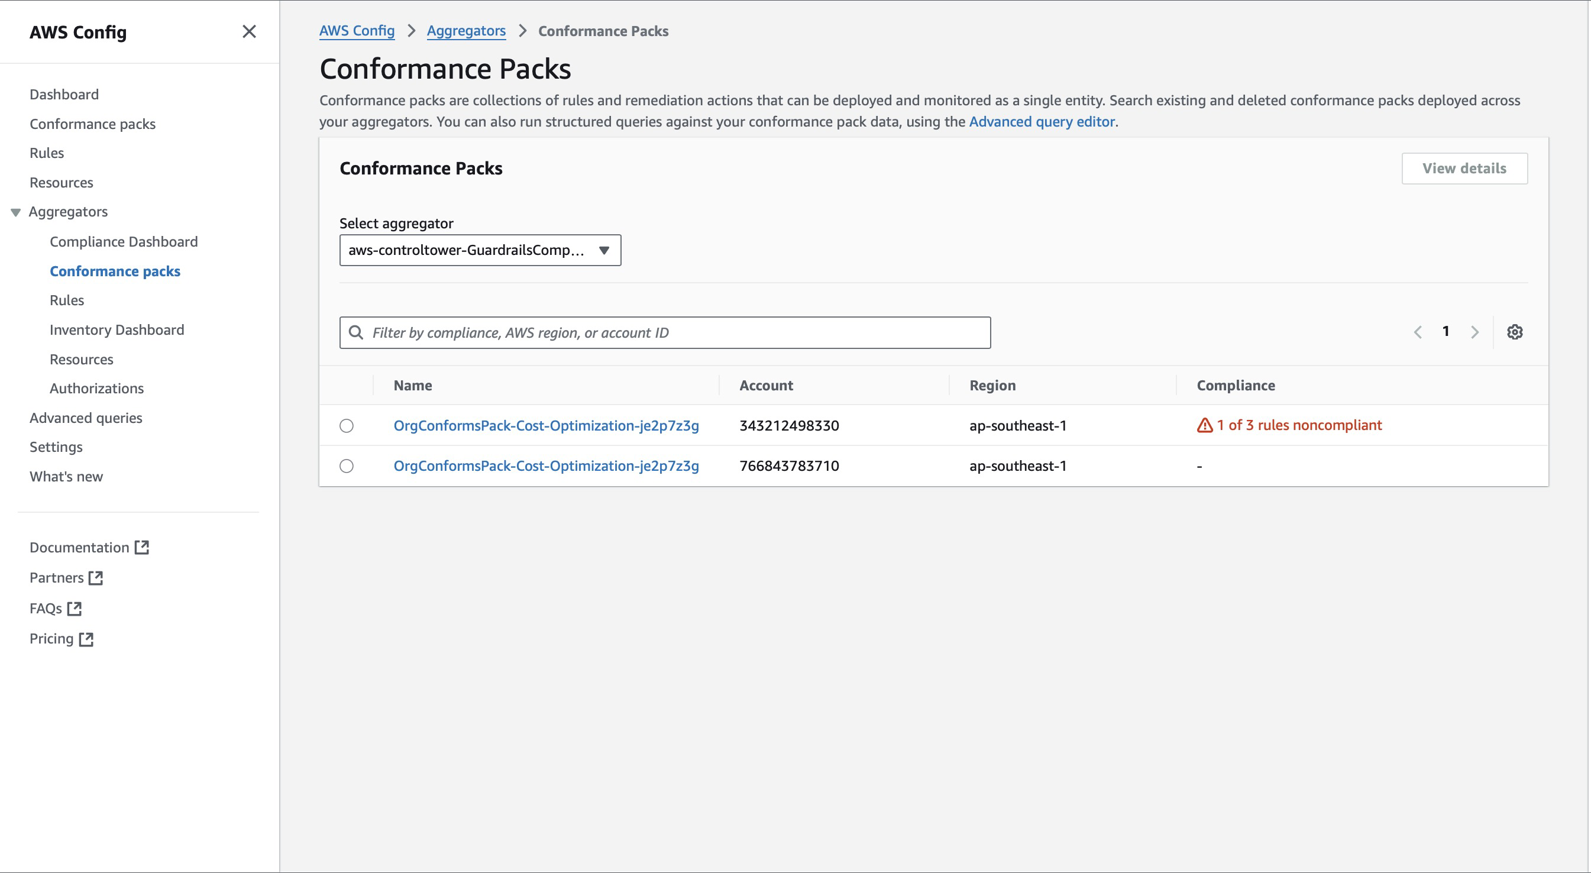1591x873 pixels.
Task: Open the Select aggregator dropdown
Action: pyautogui.click(x=480, y=250)
